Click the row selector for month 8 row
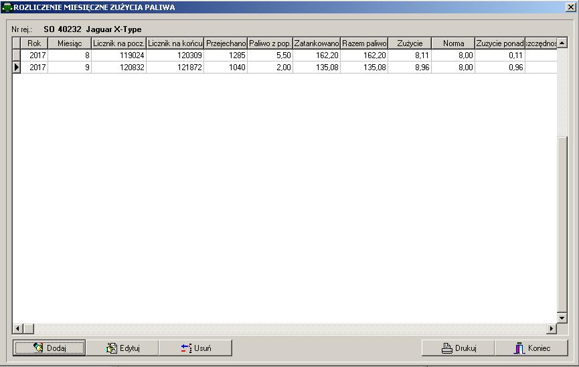 (16, 55)
